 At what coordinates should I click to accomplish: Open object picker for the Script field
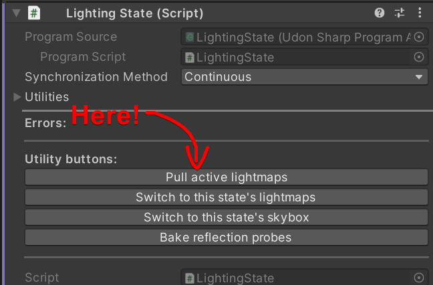tap(419, 278)
